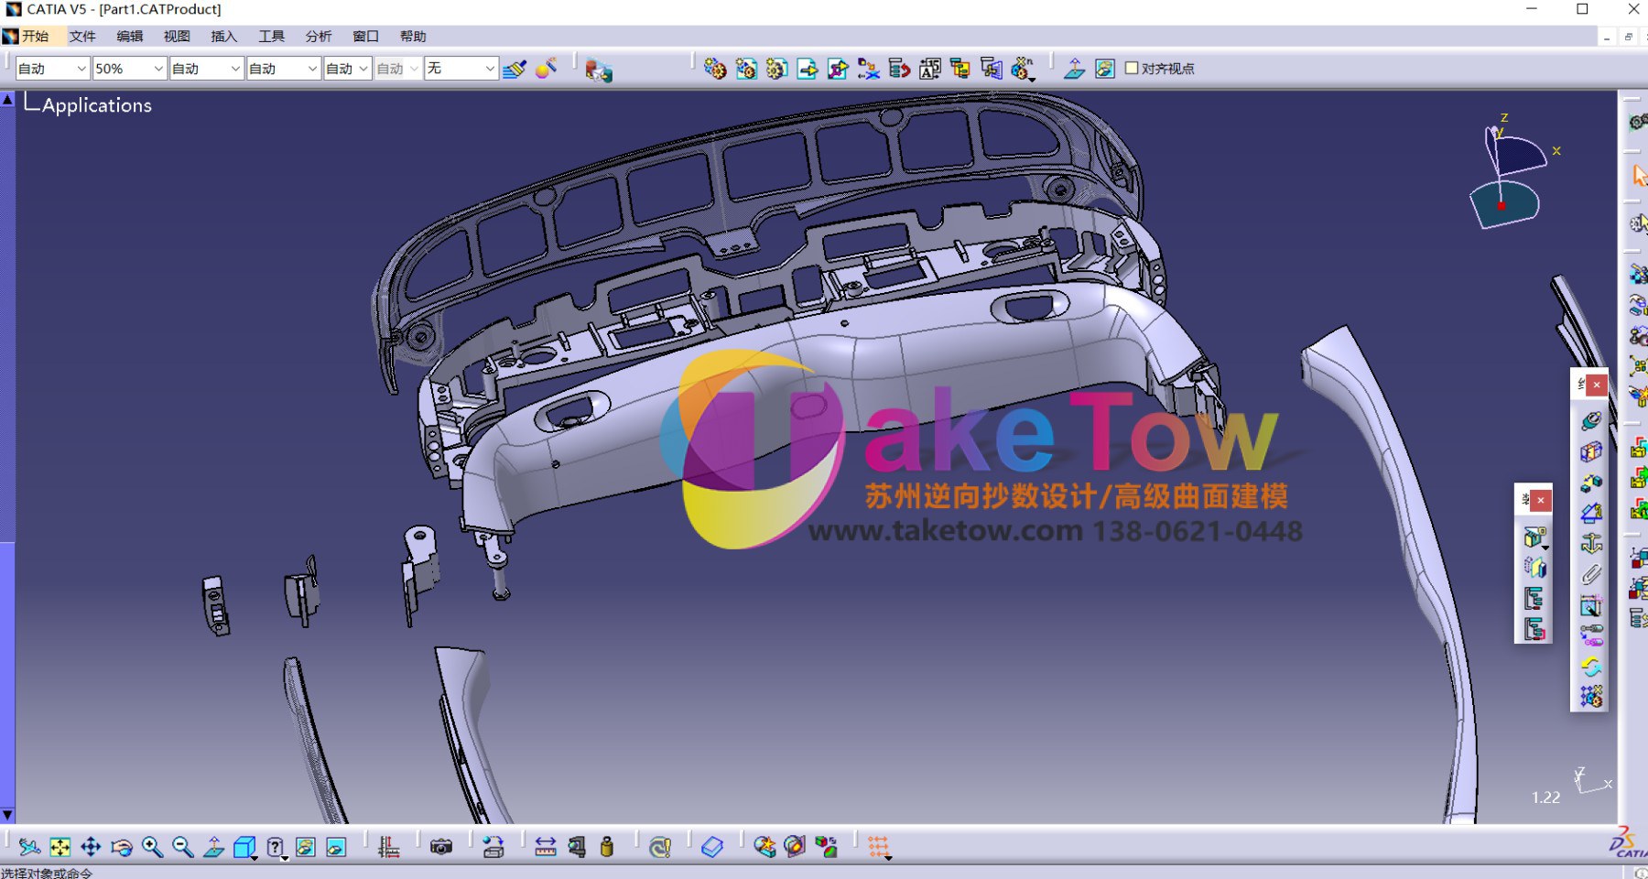Image resolution: width=1648 pixels, height=879 pixels.
Task: Enable the 对齐视点 checkbox
Action: [x=1132, y=68]
